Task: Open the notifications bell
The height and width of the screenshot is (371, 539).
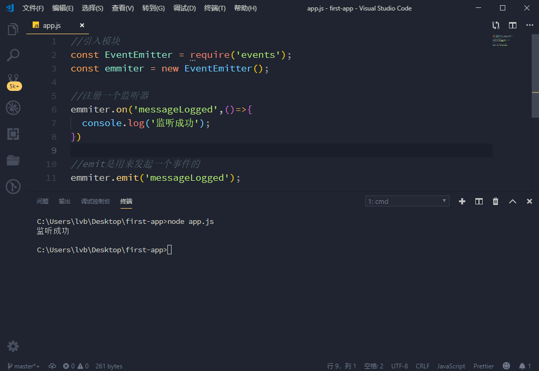Action: 525,366
